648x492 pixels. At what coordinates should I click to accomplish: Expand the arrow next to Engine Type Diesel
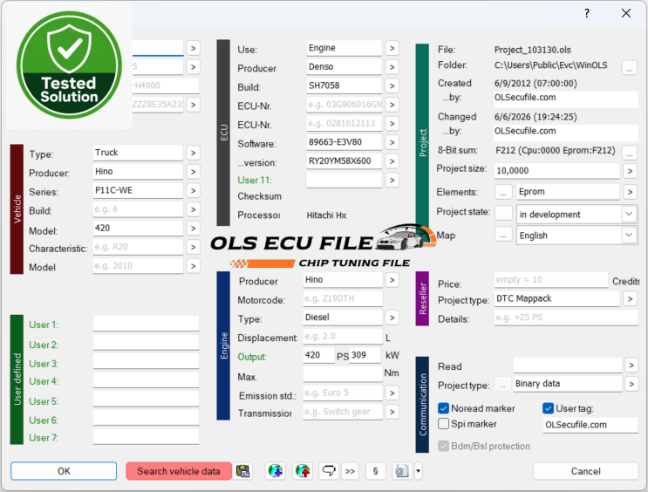coord(392,318)
